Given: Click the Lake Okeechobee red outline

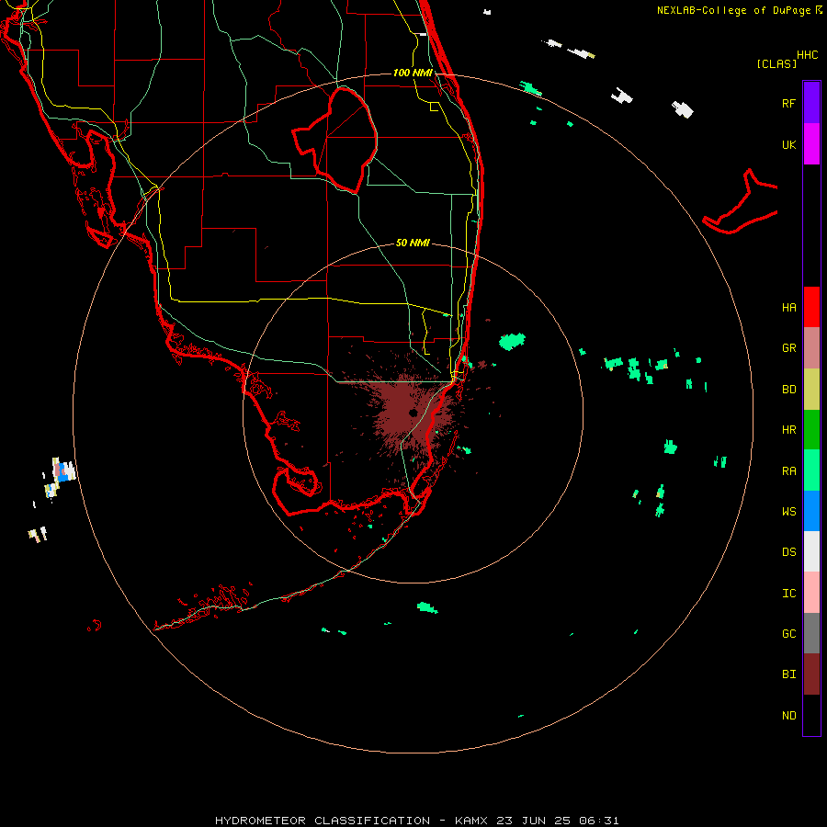Looking at the screenshot, I should click(335, 140).
